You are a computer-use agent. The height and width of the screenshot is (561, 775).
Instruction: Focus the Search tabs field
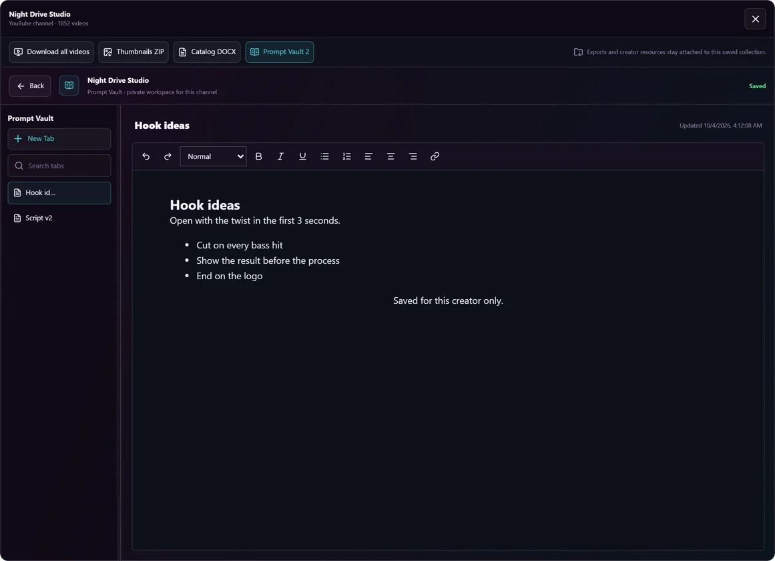[x=59, y=166]
